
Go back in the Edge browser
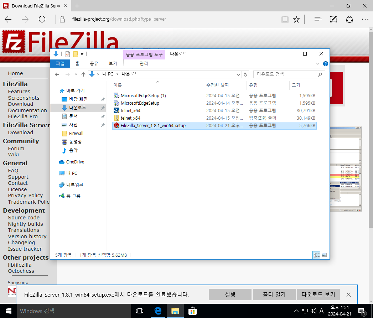[8, 19]
